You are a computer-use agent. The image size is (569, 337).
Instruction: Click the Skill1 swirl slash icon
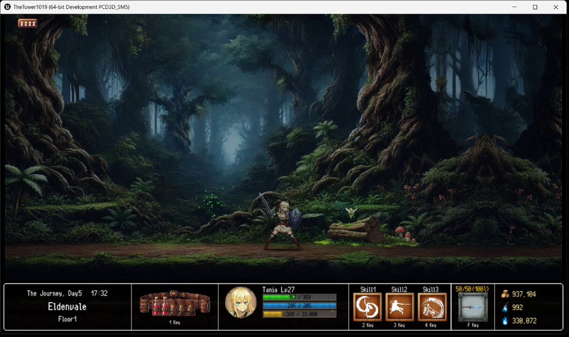click(367, 307)
